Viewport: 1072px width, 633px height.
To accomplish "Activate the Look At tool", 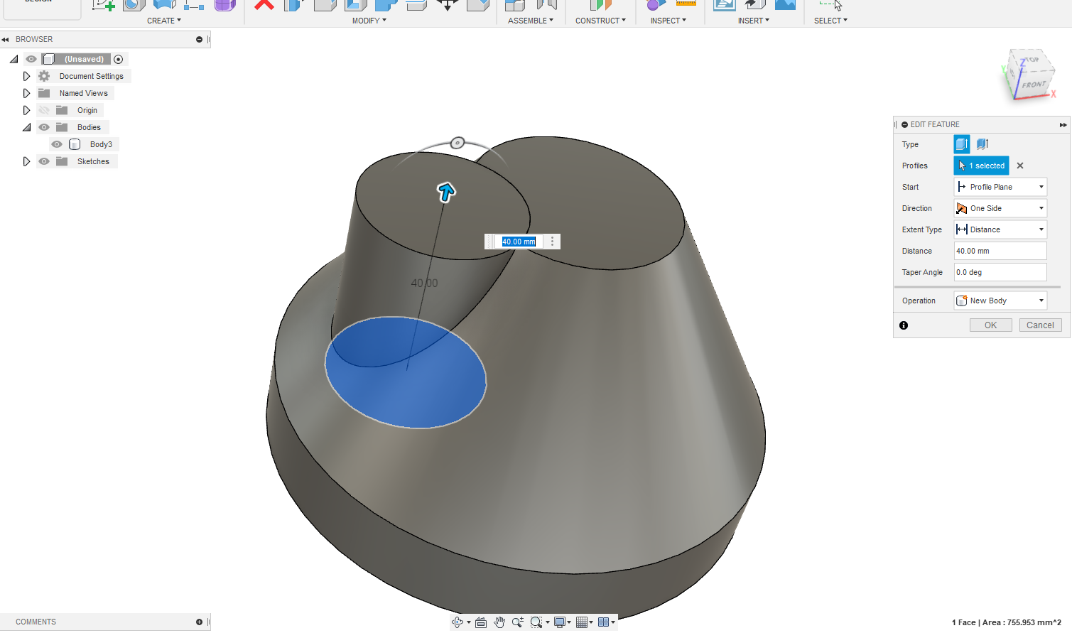I will [481, 622].
